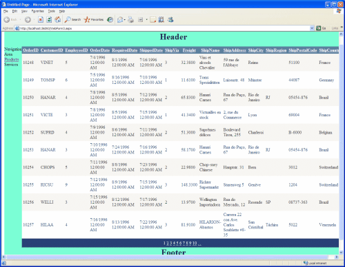This screenshot has height=267, width=345.
Task: Select the customer cell VINET
Action: coord(47,63)
